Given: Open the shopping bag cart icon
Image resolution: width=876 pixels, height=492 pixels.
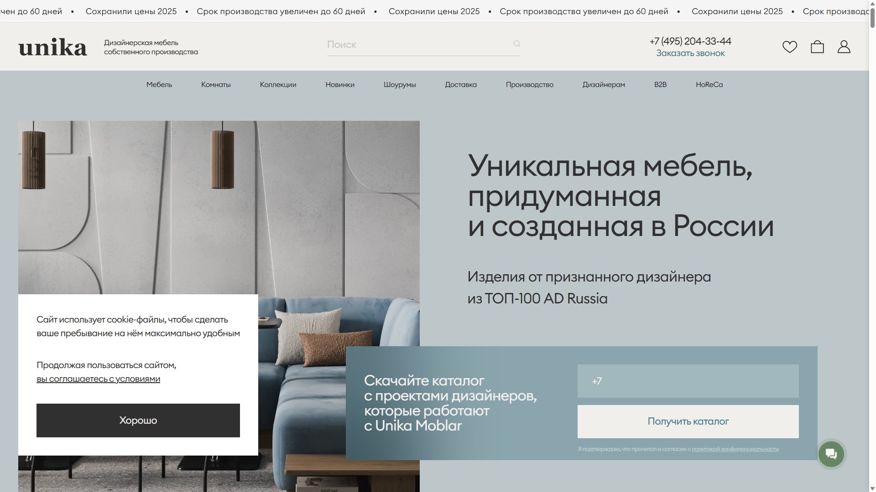Looking at the screenshot, I should point(817,47).
